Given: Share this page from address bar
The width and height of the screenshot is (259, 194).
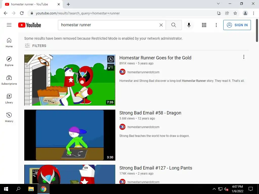Looking at the screenshot, I should pos(227,13).
